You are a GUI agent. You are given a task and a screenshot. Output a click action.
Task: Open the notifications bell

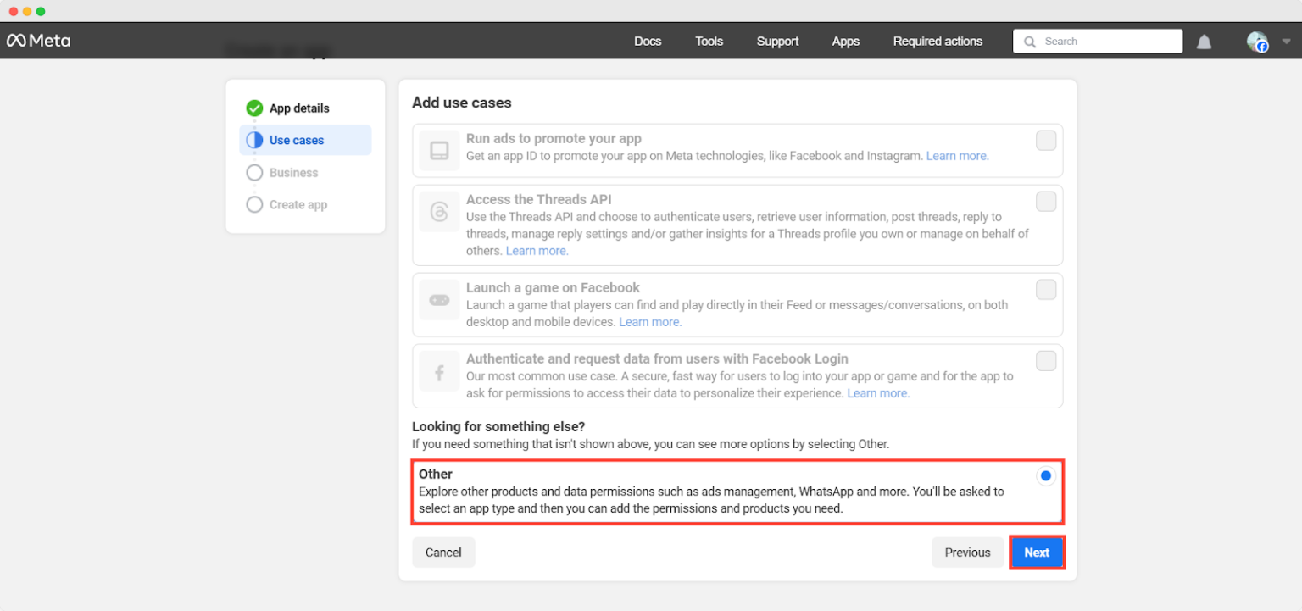(1204, 42)
